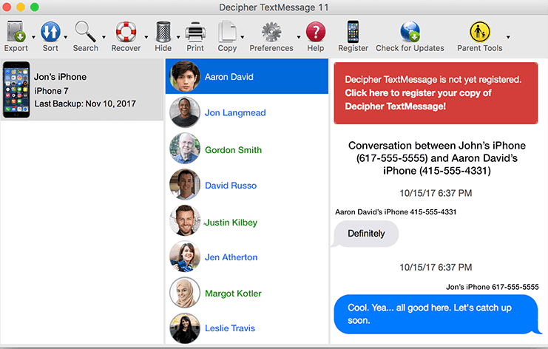548x349 pixels.
Task: Click Gordon Smith's profile photo
Action: coord(185,149)
